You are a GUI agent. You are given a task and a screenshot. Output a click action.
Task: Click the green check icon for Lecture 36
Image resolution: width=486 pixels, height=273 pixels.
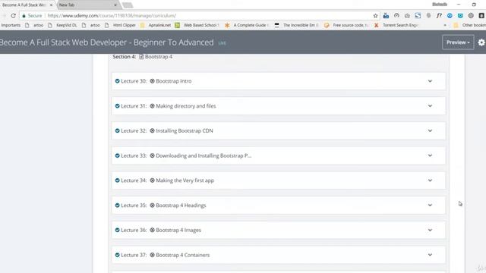click(117, 230)
